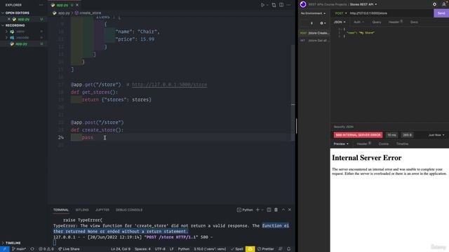Open the request Header tab in Insomnia

point(396,22)
